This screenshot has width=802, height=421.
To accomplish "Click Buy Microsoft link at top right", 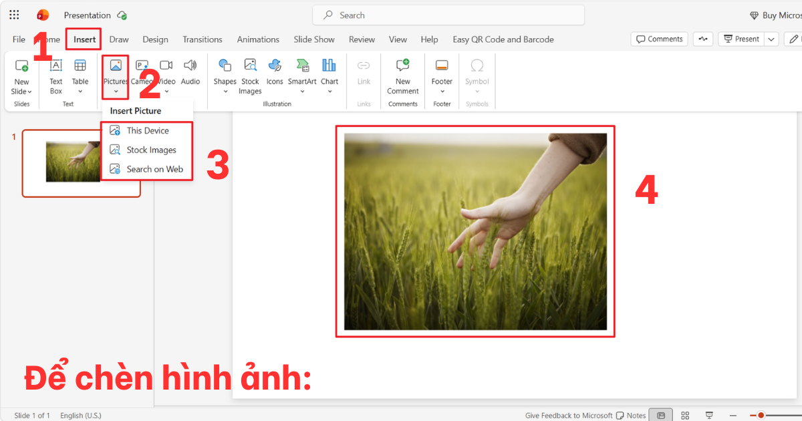I will tap(776, 15).
